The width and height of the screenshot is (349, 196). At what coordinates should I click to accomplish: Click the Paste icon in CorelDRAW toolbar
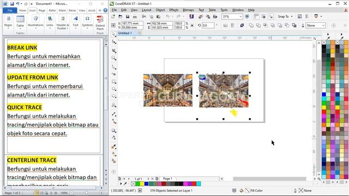pyautogui.click(x=159, y=17)
